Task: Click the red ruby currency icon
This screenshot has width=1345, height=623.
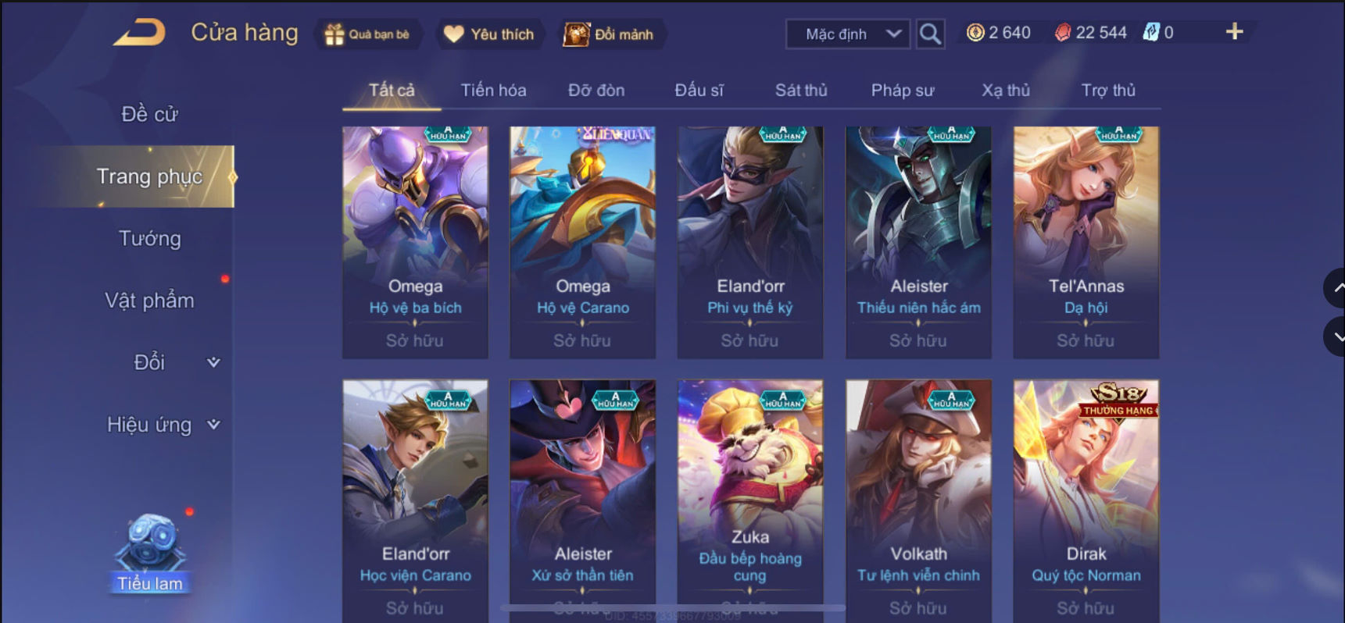Action: click(x=1063, y=33)
